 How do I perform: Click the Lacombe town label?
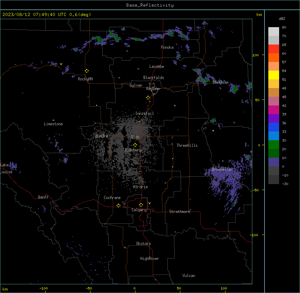pyautogui.click(x=157, y=66)
